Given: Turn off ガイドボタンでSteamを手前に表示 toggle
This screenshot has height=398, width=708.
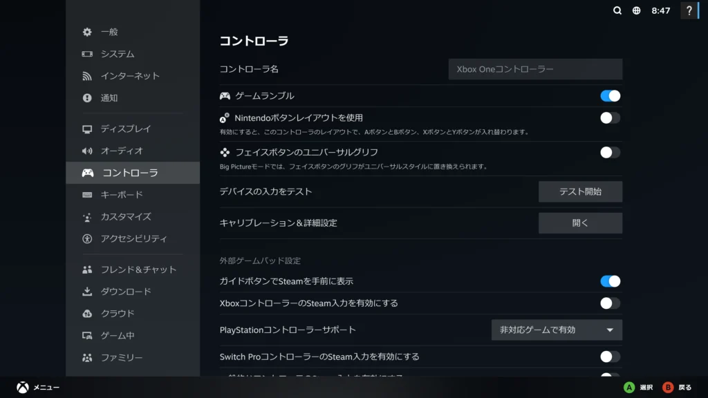Looking at the screenshot, I should [x=610, y=281].
